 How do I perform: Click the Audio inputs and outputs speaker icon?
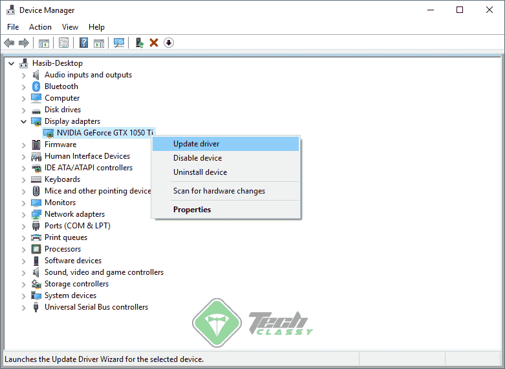(x=36, y=75)
